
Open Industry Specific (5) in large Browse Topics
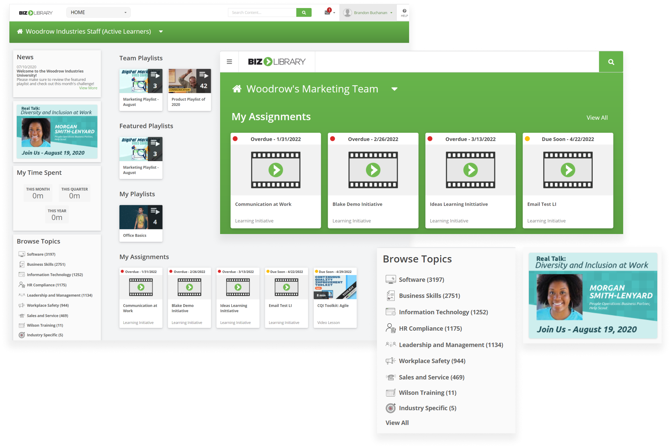427,408
